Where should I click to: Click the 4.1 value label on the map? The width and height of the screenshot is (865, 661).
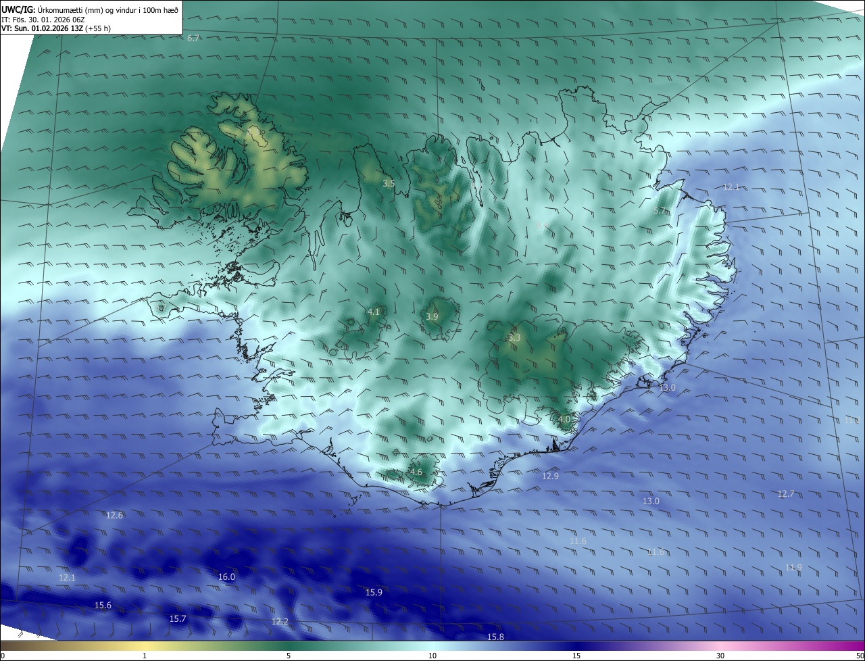tap(374, 312)
